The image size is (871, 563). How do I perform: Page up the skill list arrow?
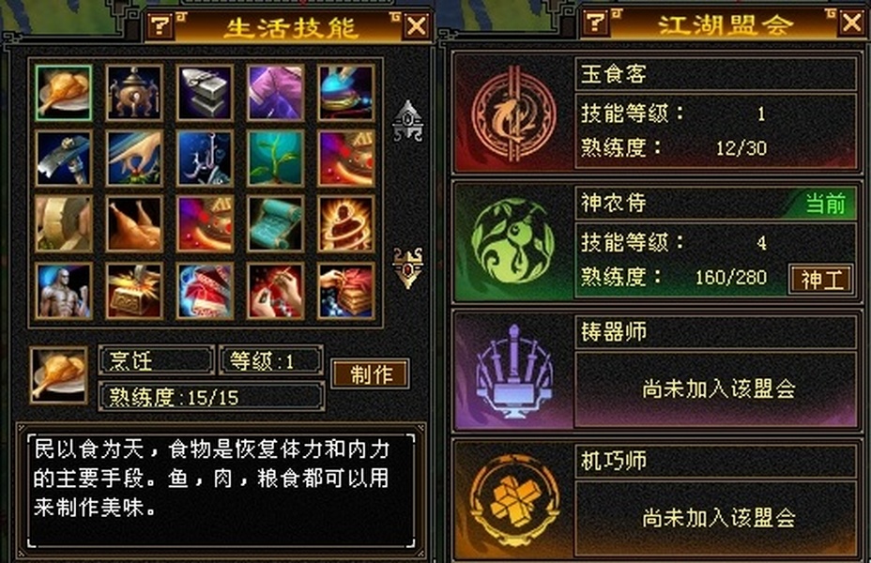coord(408,120)
